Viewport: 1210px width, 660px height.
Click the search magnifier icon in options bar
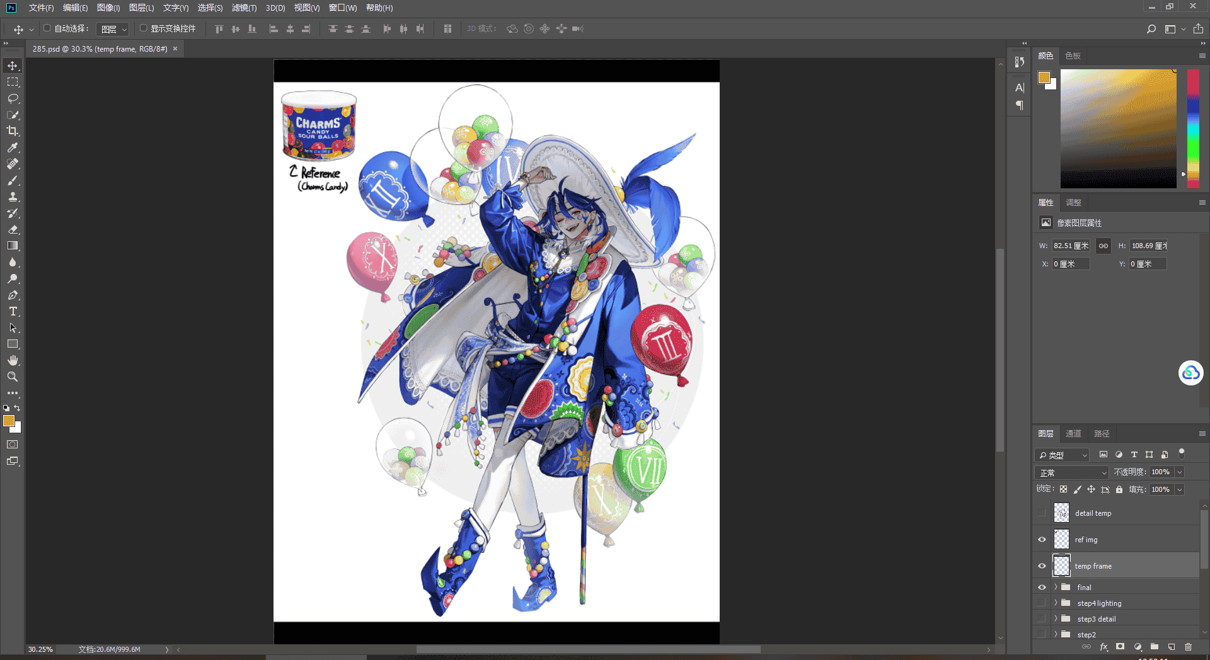coord(1151,29)
